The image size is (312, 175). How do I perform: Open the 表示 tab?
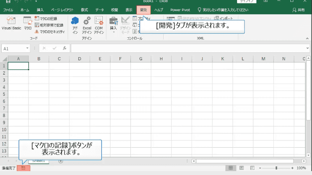point(129,10)
